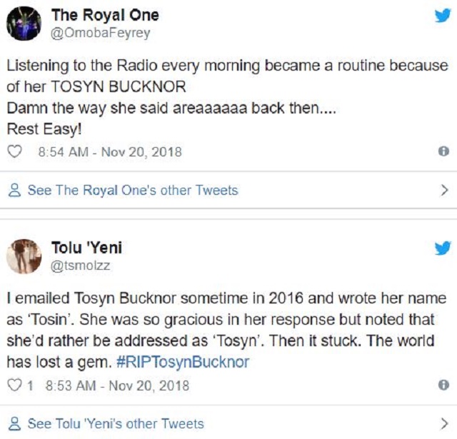Like Tolu 'Yeni's tweet with the heart icon
Image resolution: width=457 pixels, height=439 pixels.
tap(15, 385)
